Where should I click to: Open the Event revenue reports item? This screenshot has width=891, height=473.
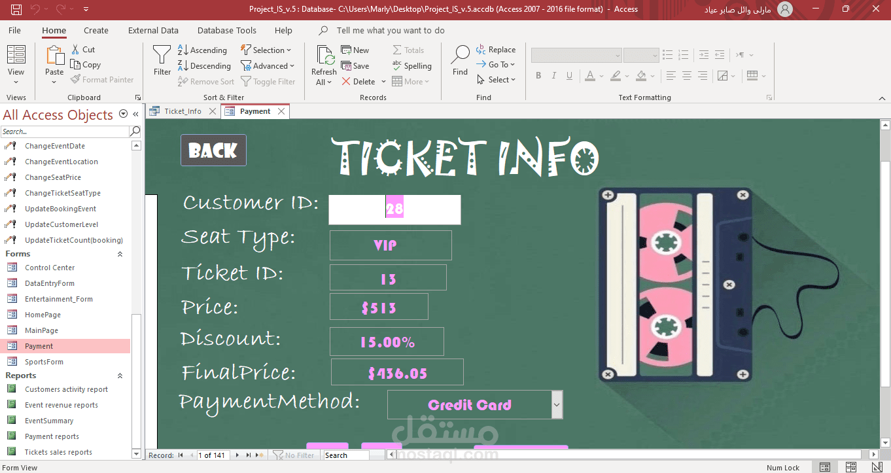(61, 405)
